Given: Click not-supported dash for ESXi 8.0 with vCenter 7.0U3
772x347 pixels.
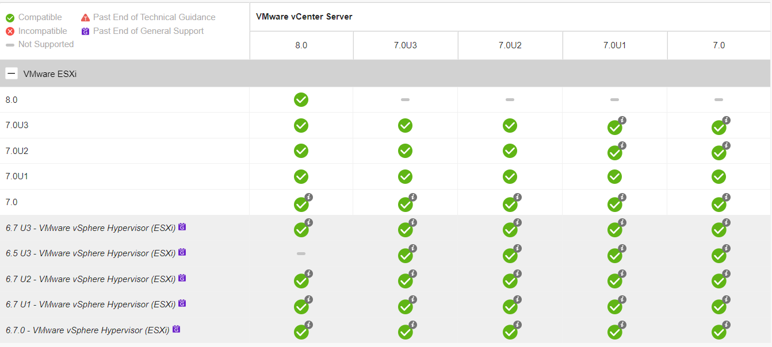Looking at the screenshot, I should coord(405,99).
